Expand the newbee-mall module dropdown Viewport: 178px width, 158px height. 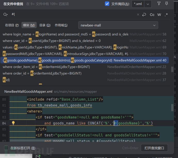(155, 25)
